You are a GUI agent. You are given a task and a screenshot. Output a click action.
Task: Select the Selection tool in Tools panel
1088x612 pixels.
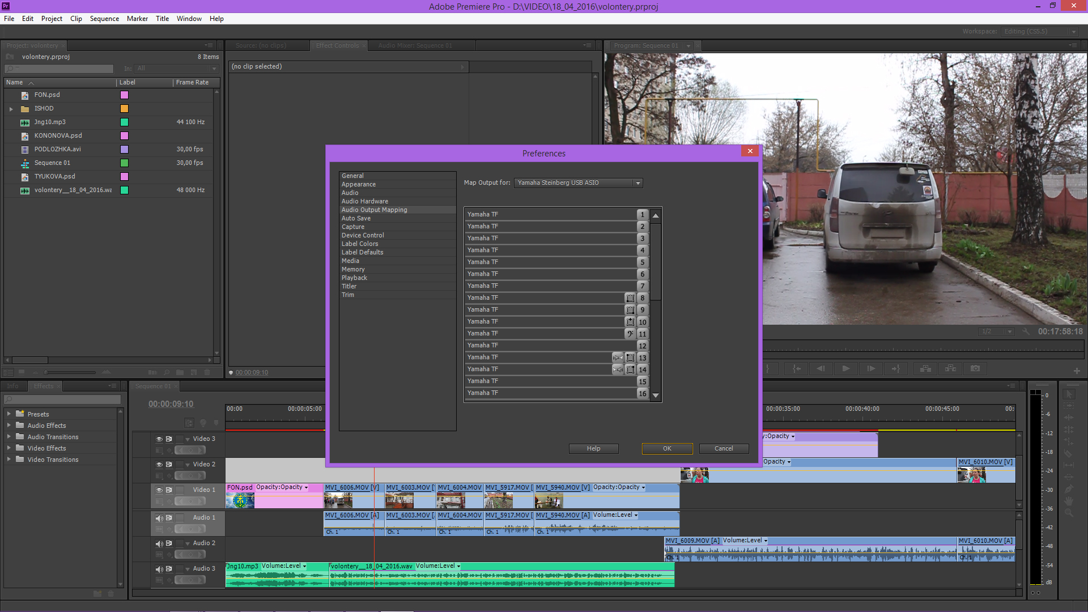(1069, 394)
